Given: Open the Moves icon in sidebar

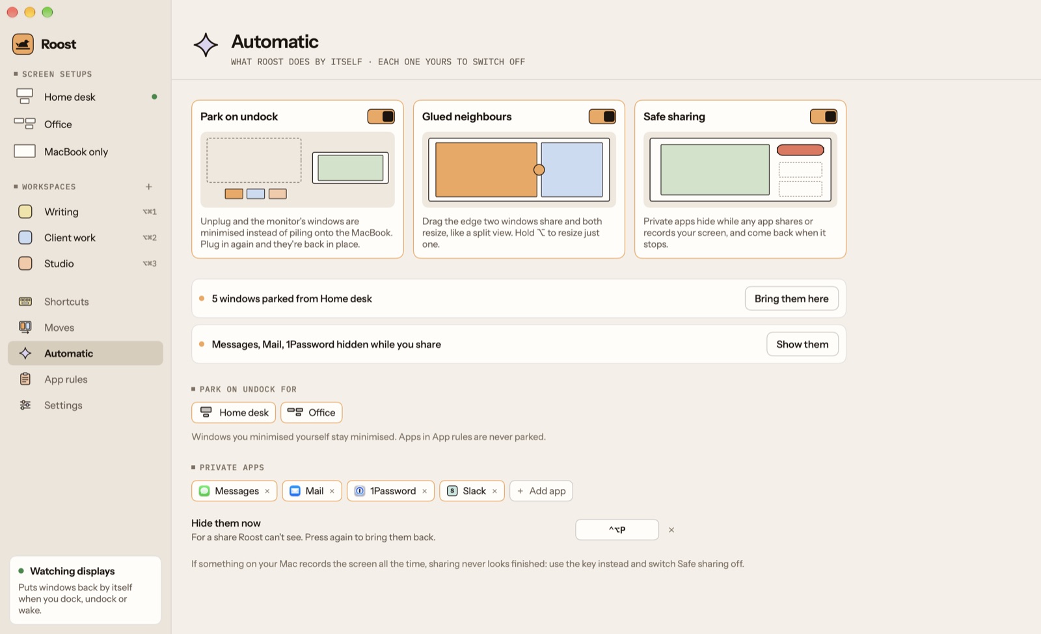Looking at the screenshot, I should pos(25,327).
